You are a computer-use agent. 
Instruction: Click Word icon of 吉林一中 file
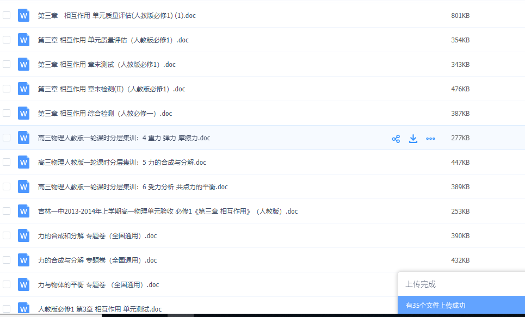(x=23, y=211)
